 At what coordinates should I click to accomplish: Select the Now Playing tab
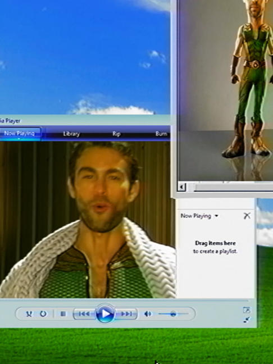click(20, 134)
